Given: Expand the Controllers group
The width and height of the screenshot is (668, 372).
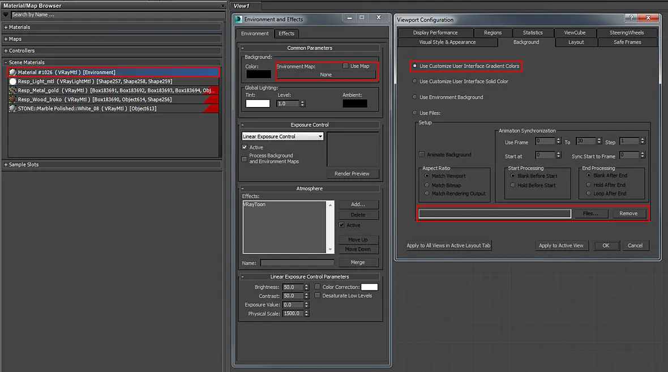Looking at the screenshot, I should click(6, 51).
